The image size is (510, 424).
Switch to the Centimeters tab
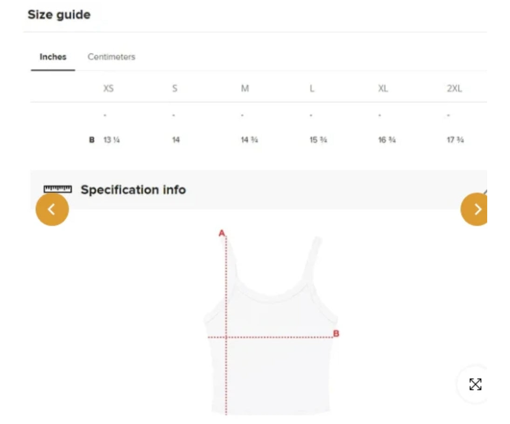tap(111, 57)
